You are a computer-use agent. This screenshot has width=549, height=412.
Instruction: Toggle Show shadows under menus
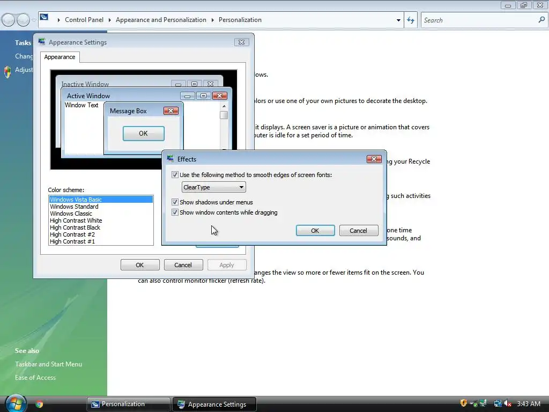click(x=175, y=202)
